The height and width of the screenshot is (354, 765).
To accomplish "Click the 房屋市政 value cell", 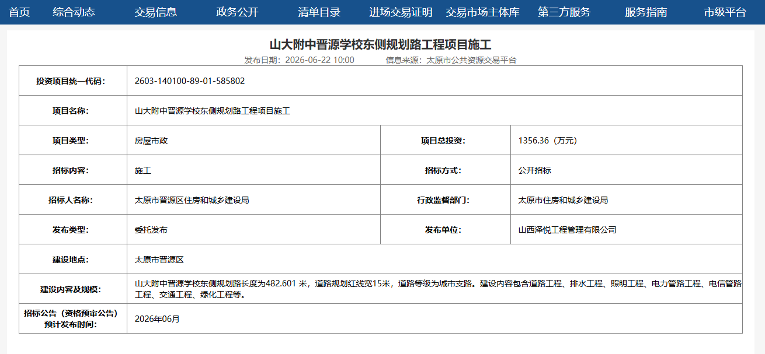I will click(x=253, y=141).
